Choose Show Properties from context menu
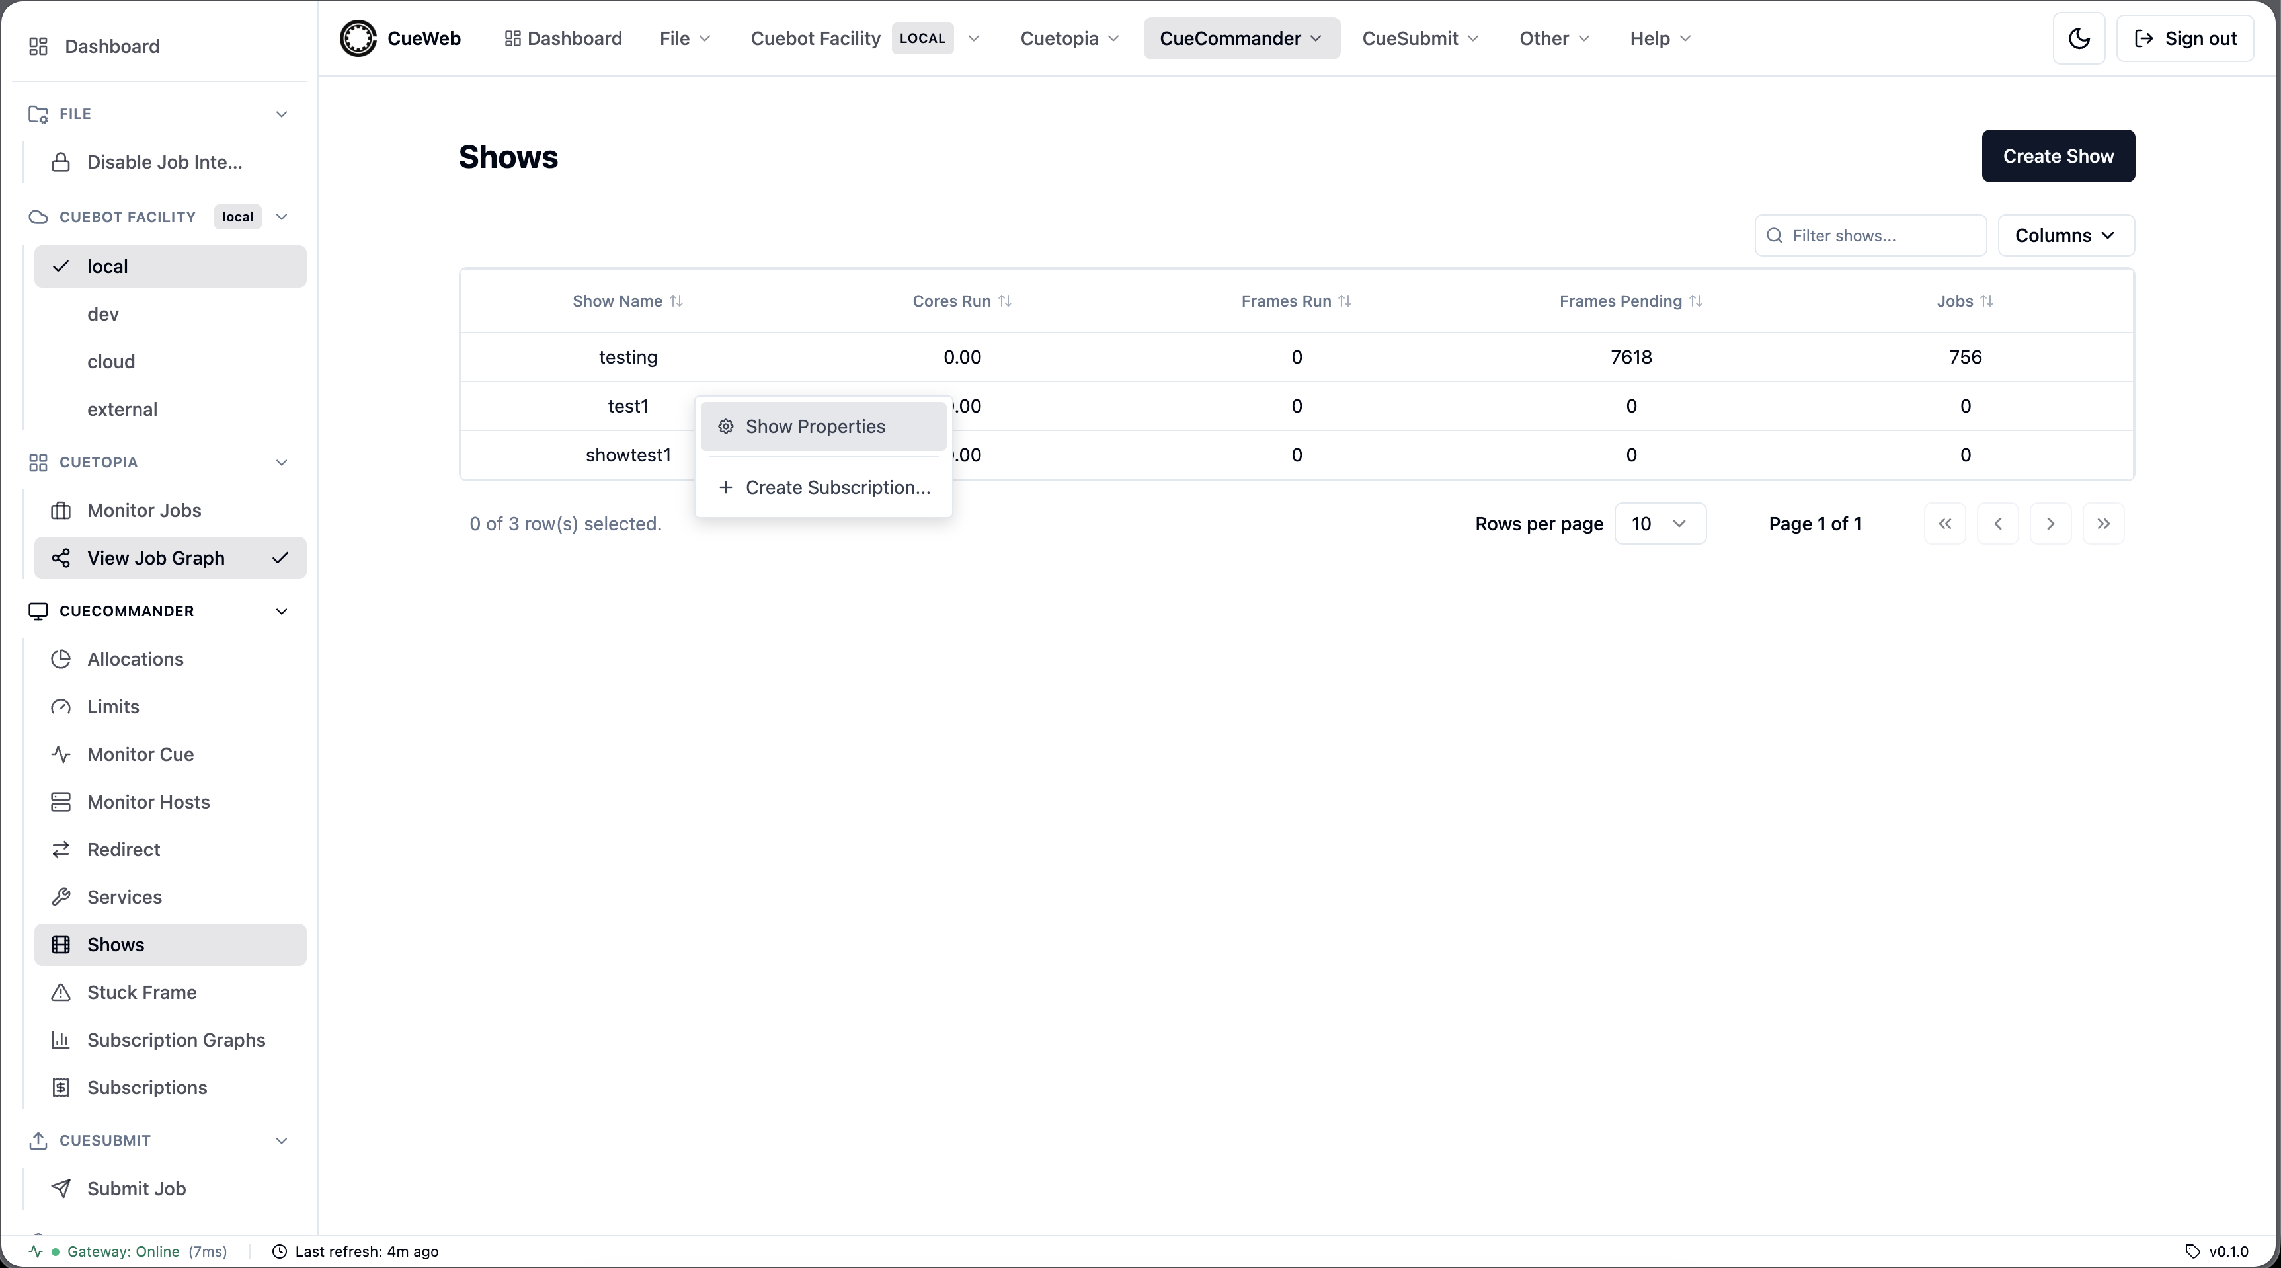The width and height of the screenshot is (2281, 1268). (x=824, y=427)
